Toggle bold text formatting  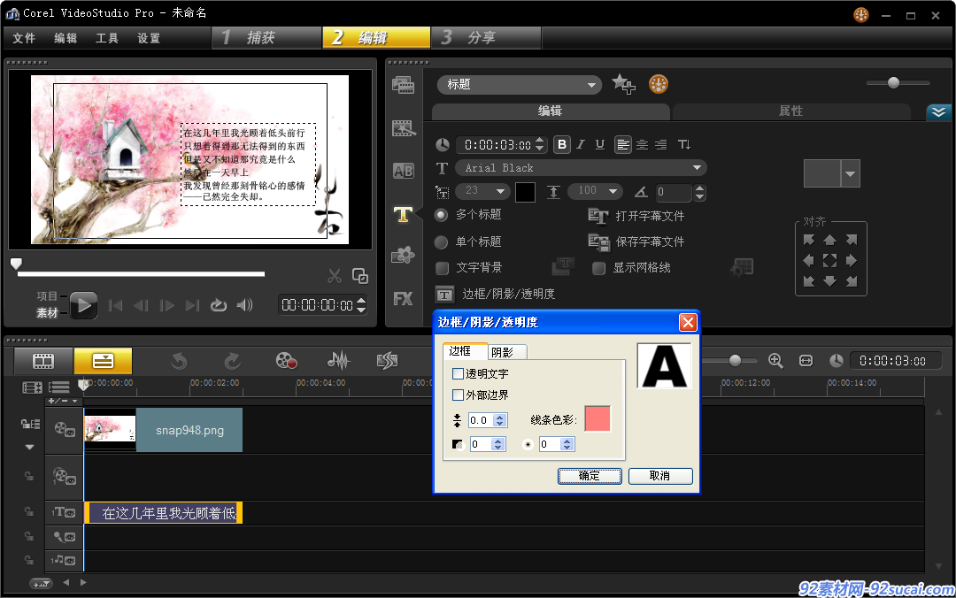(x=562, y=144)
